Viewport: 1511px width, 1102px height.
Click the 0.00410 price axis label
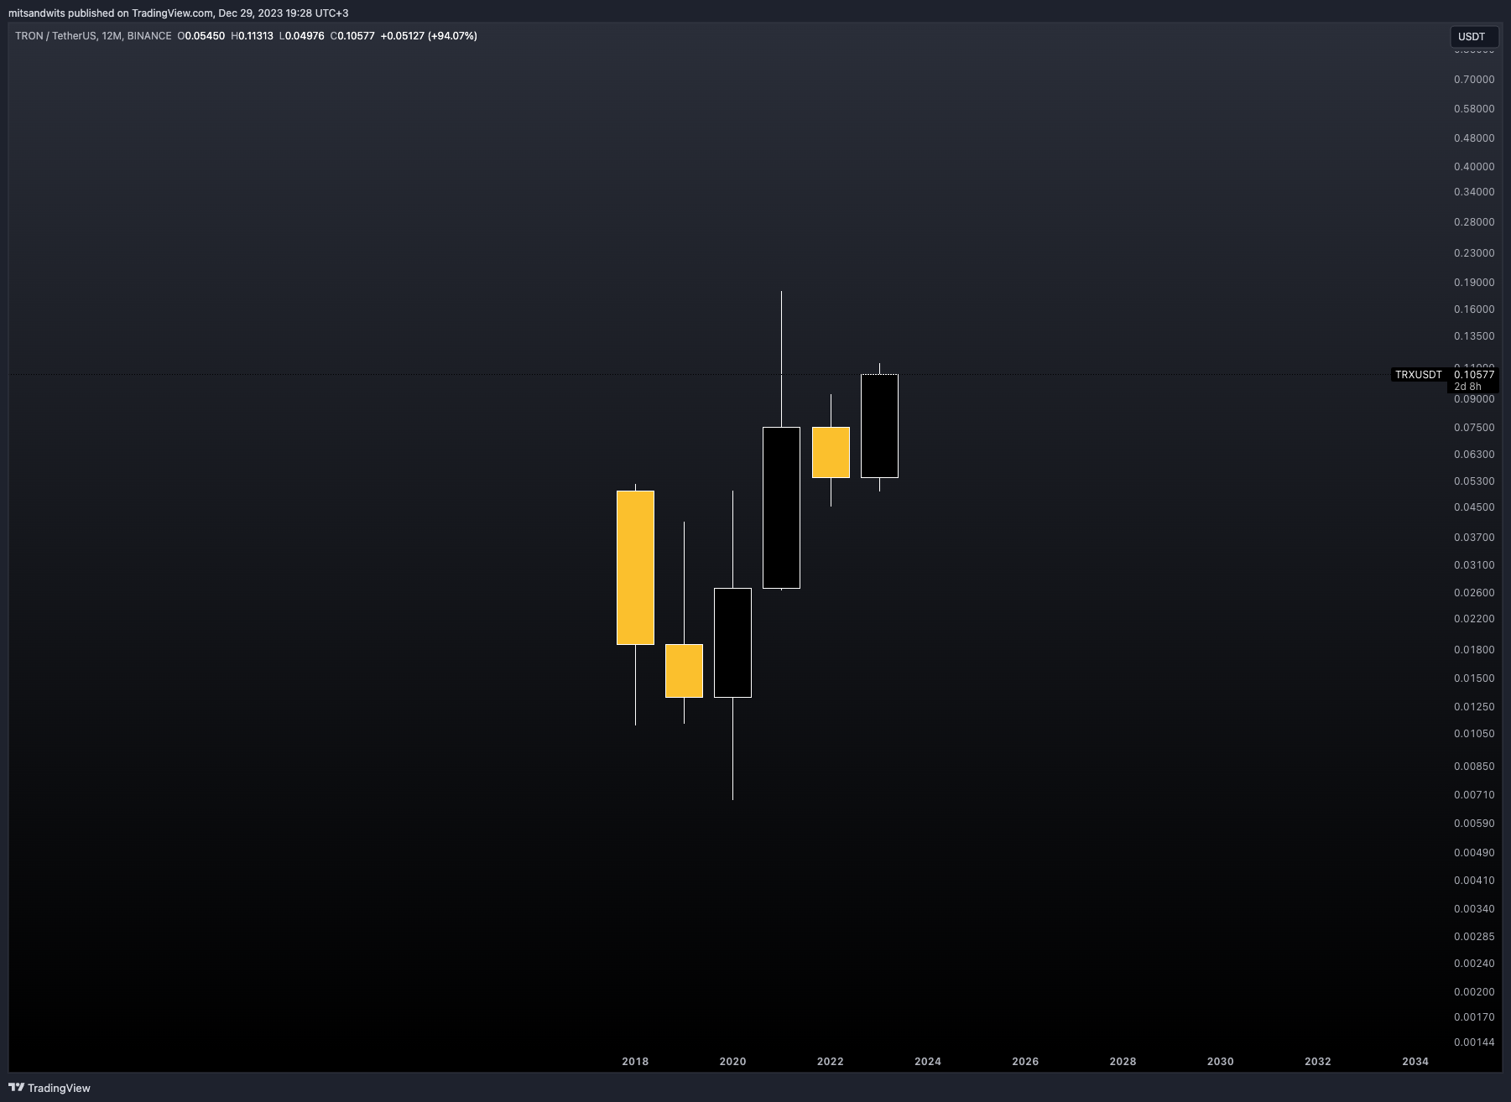[1474, 881]
